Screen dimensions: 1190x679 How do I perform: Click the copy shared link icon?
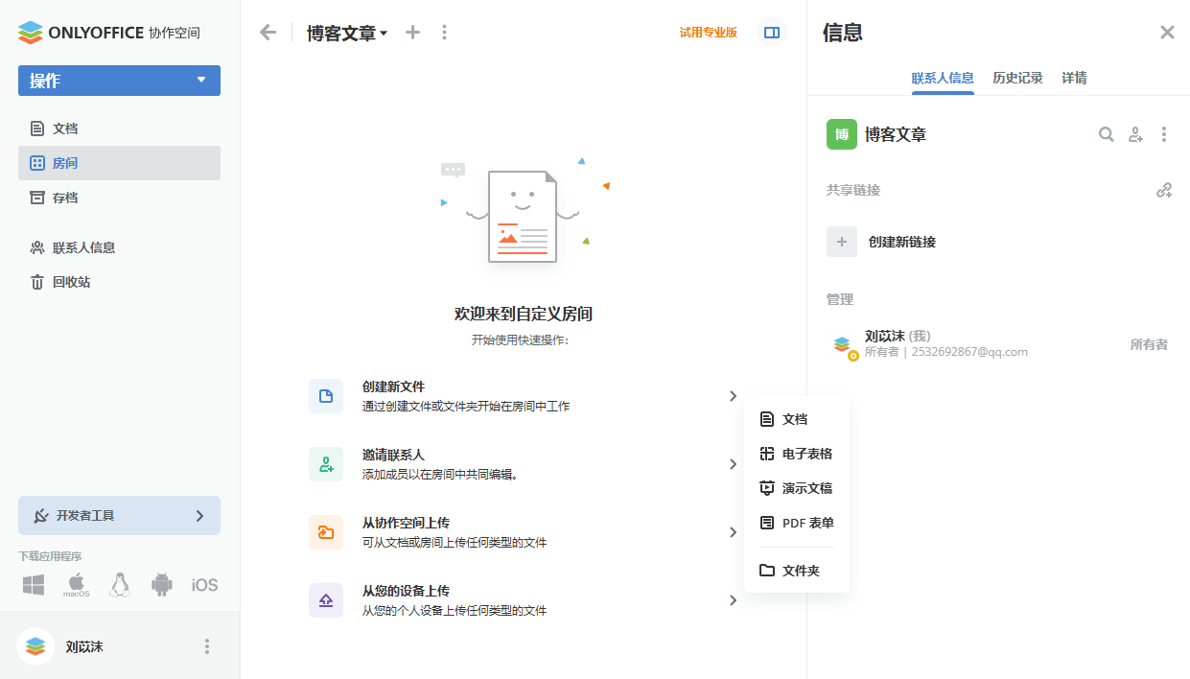pyautogui.click(x=1164, y=190)
